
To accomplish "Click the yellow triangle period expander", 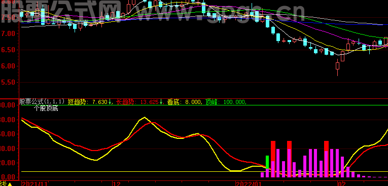I will [x=10, y=184].
